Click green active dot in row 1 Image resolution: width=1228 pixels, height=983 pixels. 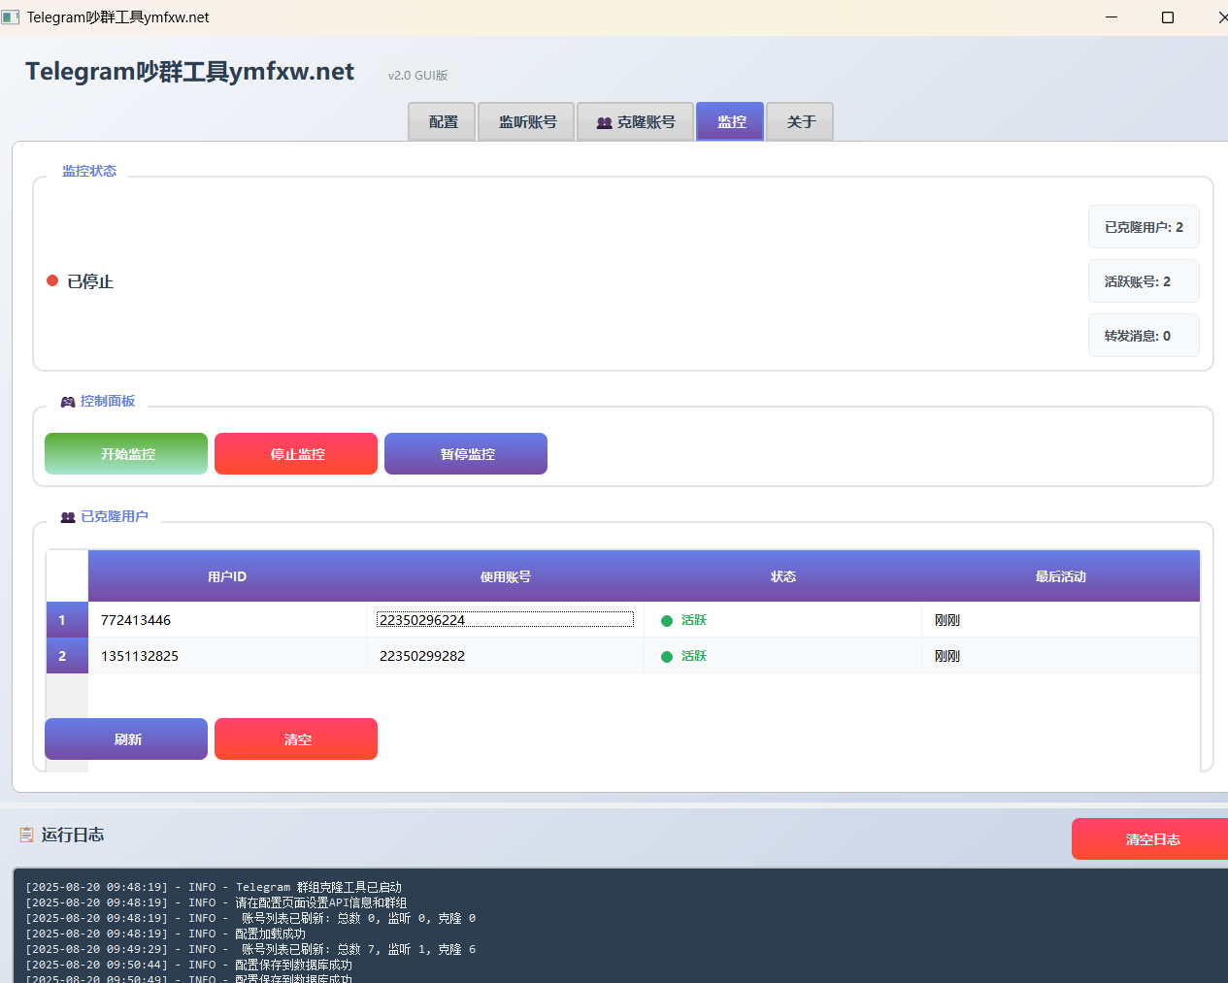point(667,621)
